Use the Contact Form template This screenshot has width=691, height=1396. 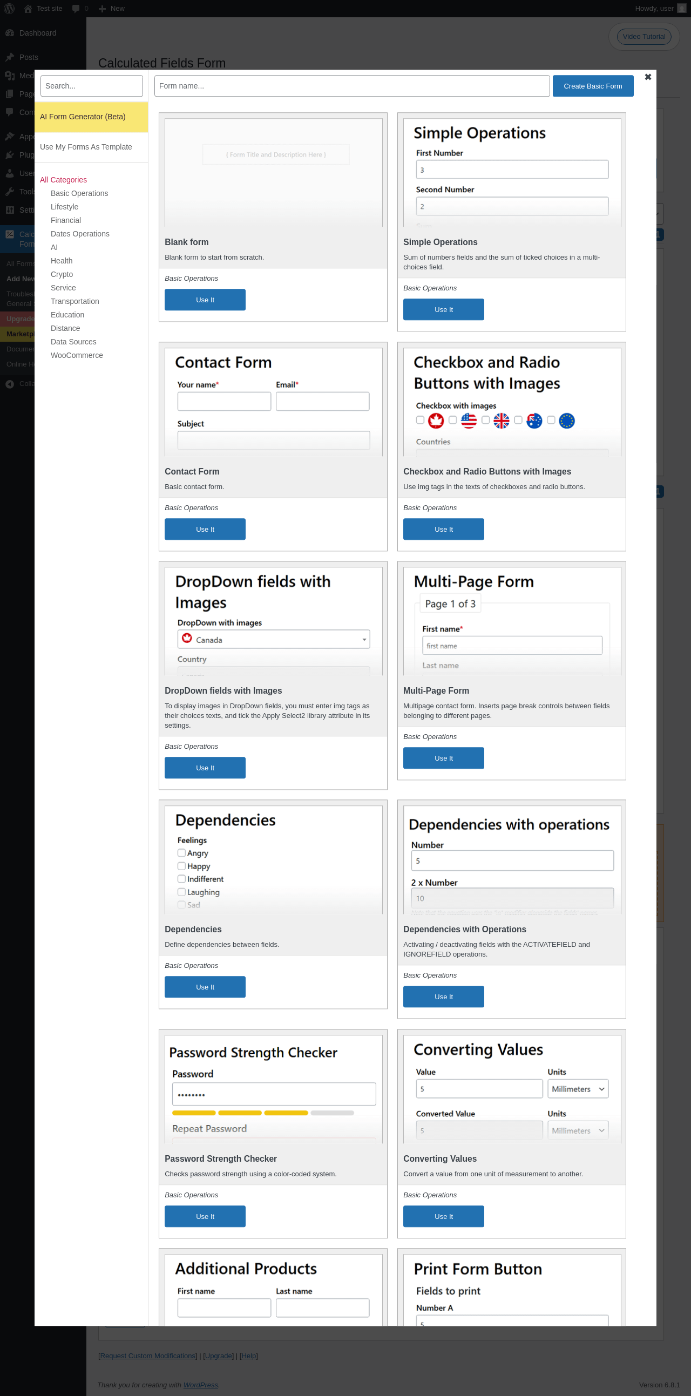205,530
